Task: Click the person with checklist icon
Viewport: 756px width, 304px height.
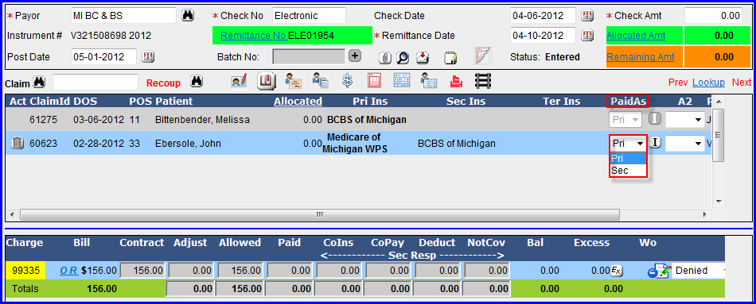Action: pos(429,81)
